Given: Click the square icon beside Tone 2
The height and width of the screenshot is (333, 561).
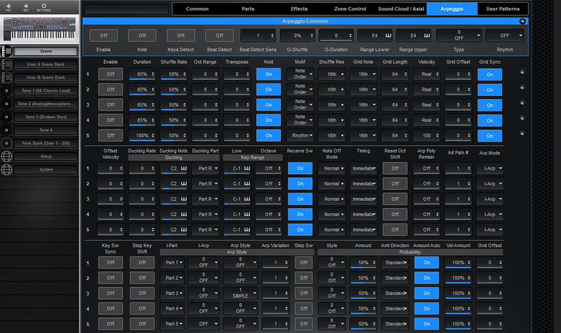Looking at the screenshot, I should 7,104.
